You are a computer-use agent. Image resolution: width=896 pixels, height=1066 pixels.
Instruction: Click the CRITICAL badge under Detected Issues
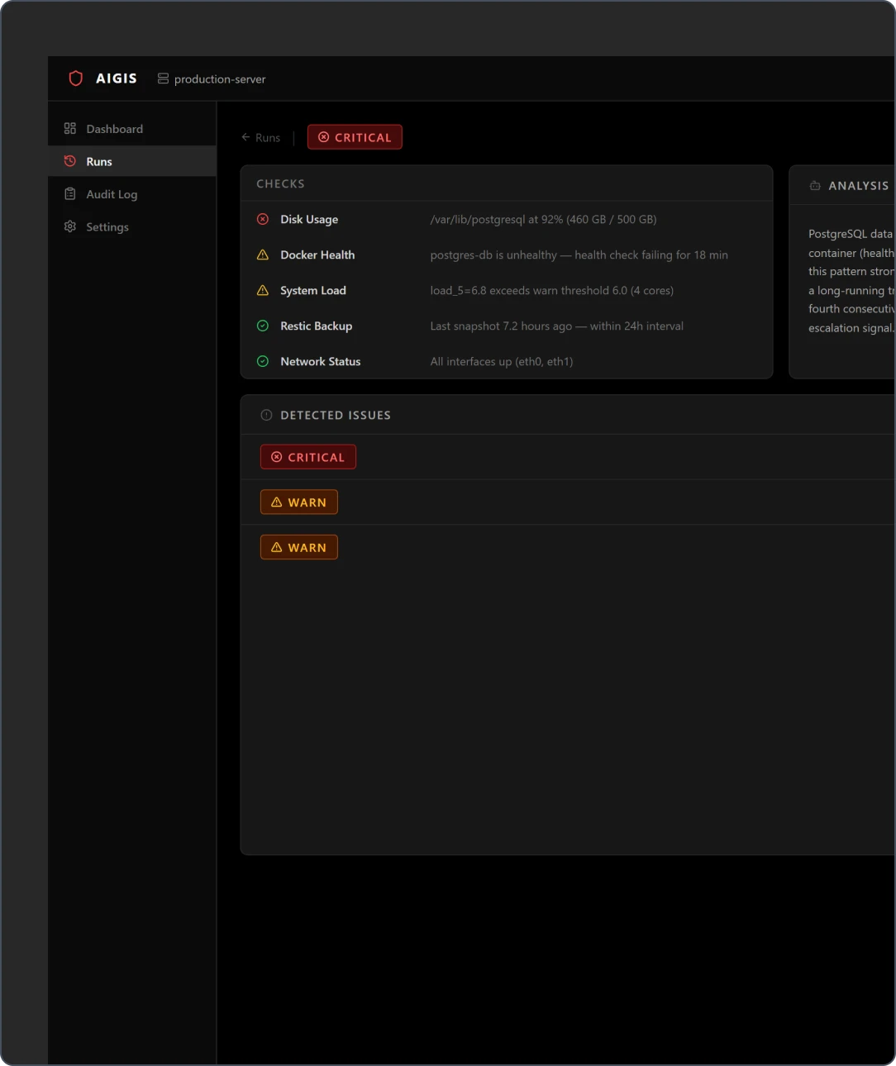[x=308, y=457]
